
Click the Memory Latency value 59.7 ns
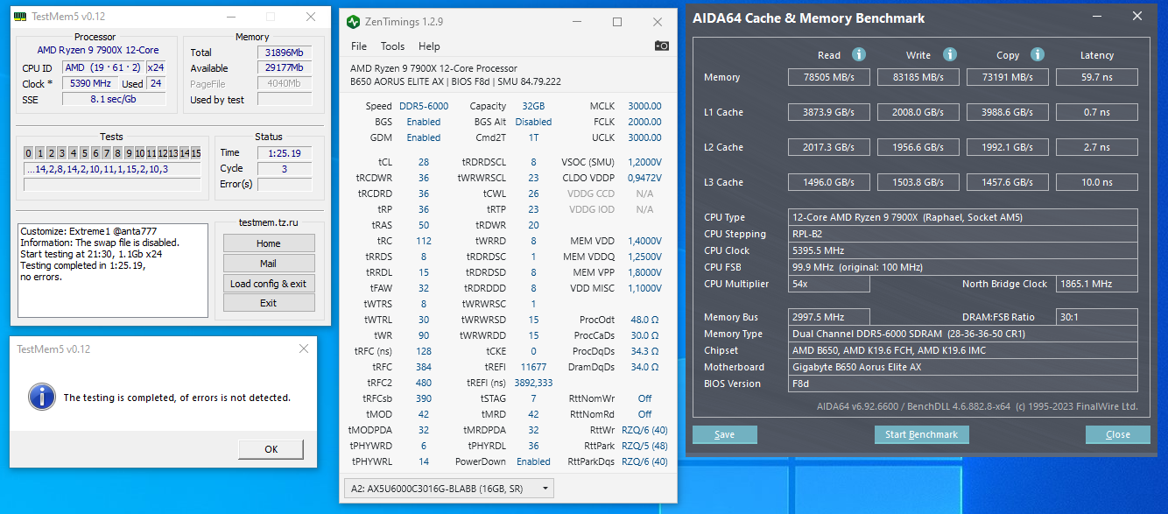tap(1096, 77)
